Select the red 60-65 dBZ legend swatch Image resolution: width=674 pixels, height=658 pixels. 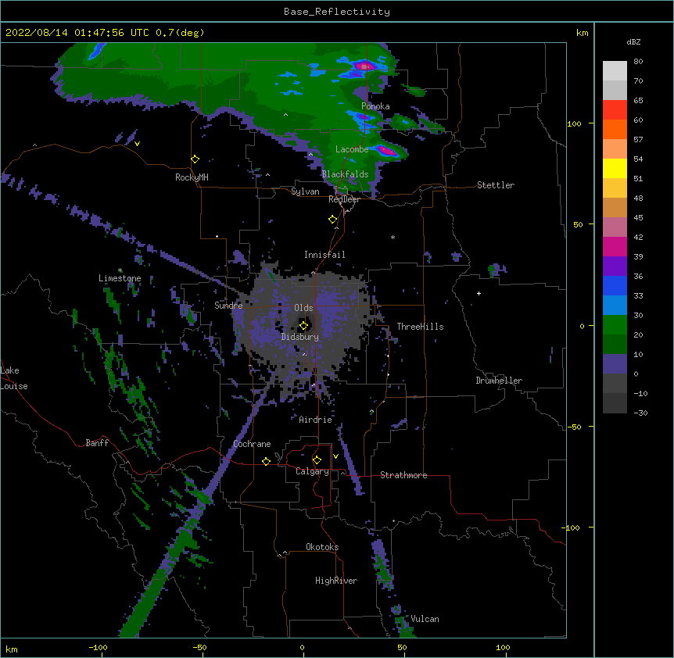pyautogui.click(x=615, y=110)
